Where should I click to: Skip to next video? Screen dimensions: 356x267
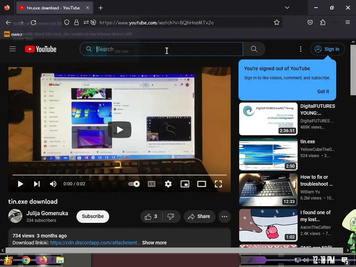(37, 184)
